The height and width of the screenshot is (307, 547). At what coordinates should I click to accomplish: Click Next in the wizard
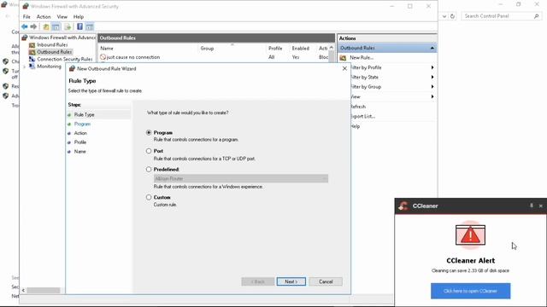tap(291, 281)
